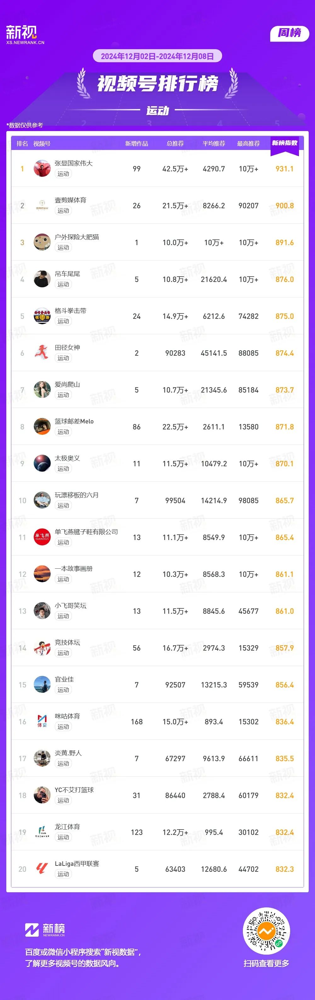Click the 咪咕体育 logo avatar
Viewport: 315px width, 1000px height.
(x=42, y=721)
